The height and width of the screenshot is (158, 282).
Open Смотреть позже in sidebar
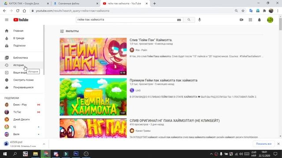click(22, 80)
